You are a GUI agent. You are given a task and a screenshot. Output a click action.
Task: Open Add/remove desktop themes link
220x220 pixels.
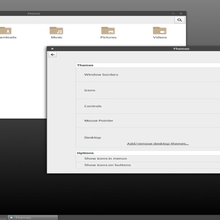coord(158,144)
